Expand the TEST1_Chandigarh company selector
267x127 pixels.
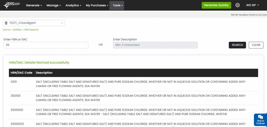click(x=34, y=23)
